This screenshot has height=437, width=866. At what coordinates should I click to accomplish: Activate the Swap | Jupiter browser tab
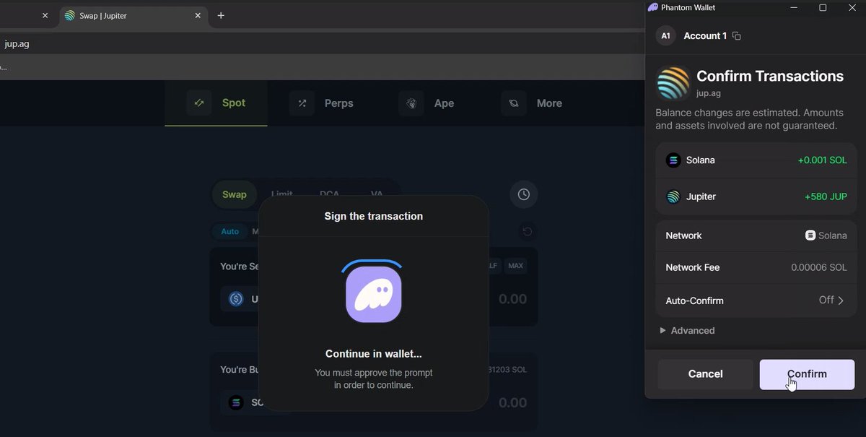(x=134, y=15)
